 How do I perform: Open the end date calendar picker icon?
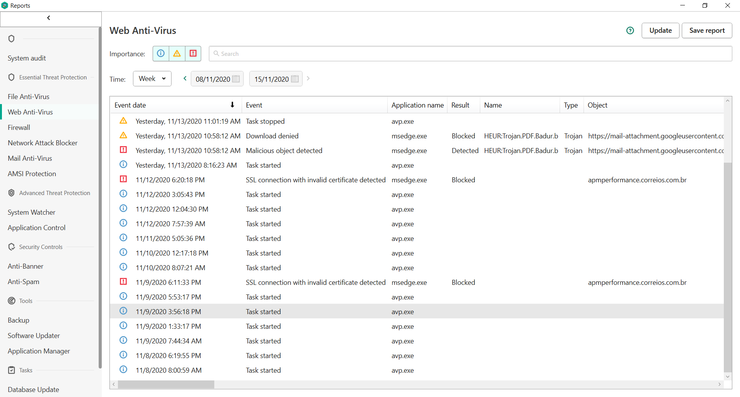click(x=295, y=79)
